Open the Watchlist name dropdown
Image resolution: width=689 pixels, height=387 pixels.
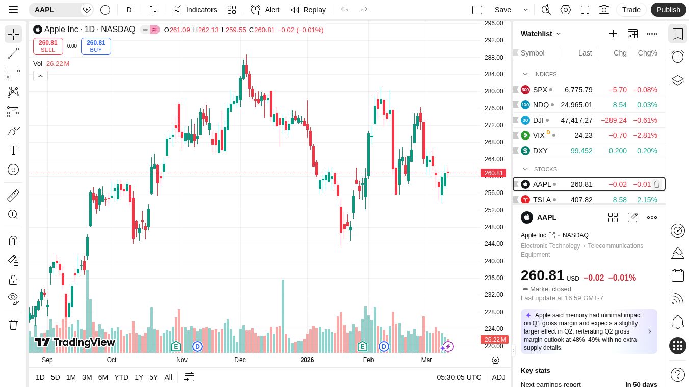point(541,34)
